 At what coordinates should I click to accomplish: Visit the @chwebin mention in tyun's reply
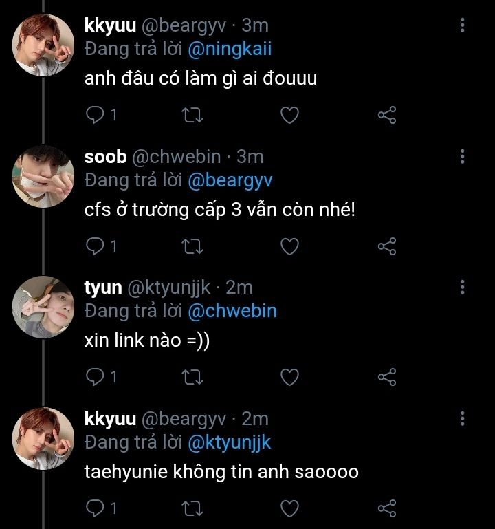point(232,311)
